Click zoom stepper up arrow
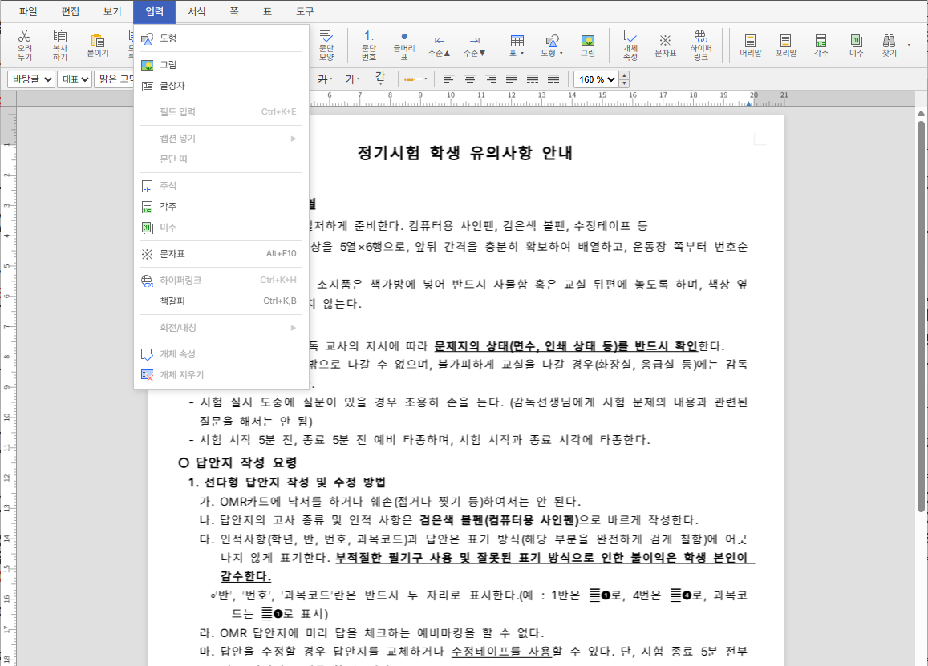 [624, 75]
